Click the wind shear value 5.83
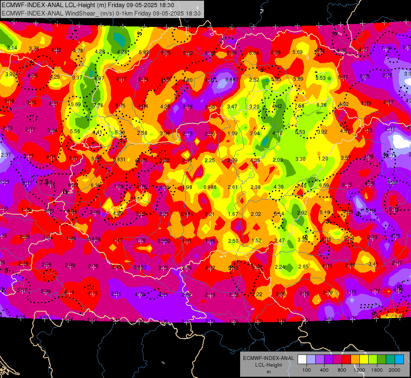The width and height of the screenshot is (411, 378). (x=144, y=52)
